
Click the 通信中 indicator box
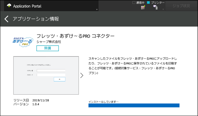click(x=134, y=2)
